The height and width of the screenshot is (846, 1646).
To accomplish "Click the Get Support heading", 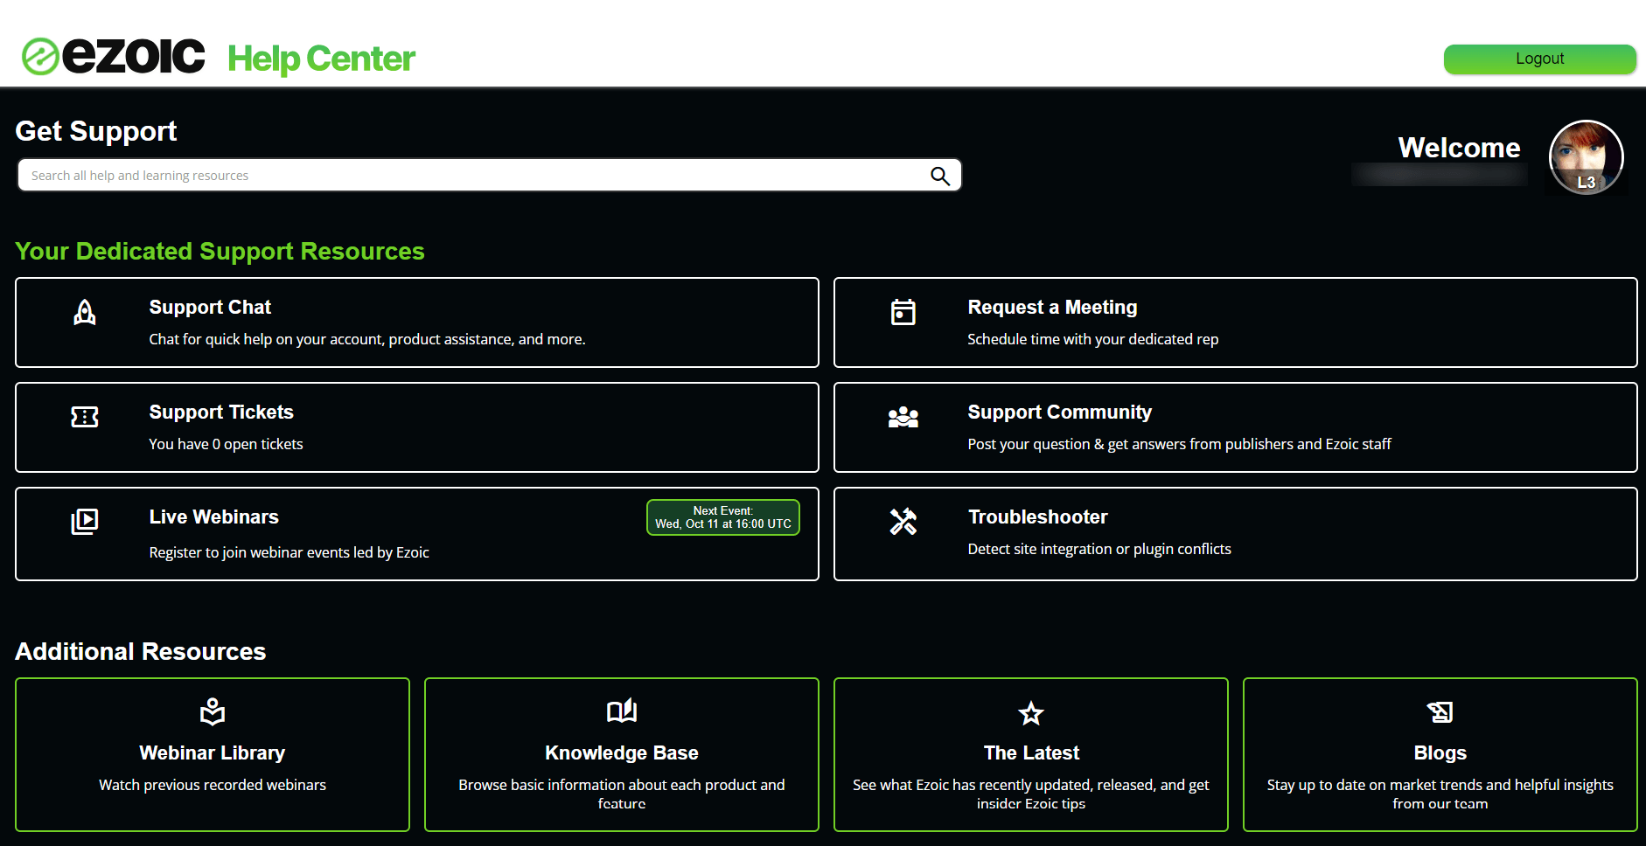I will click(x=96, y=131).
